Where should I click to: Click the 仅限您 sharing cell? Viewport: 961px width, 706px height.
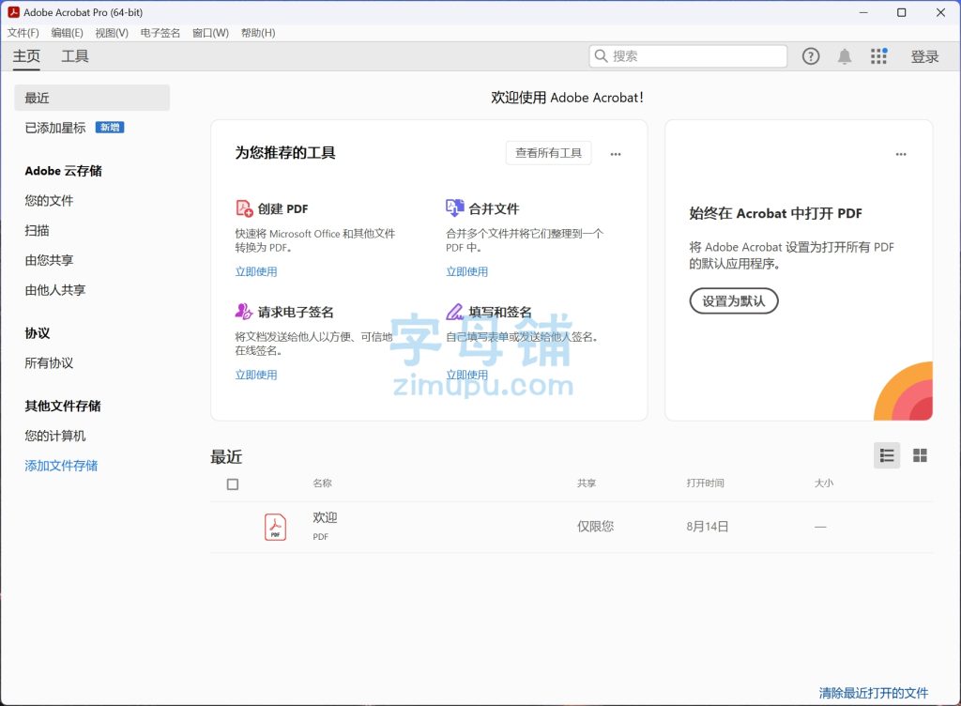(595, 527)
